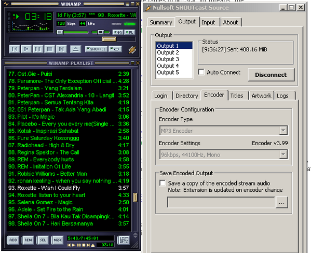
Task: Select track 93 Roxette - Wish I Could Fly
Action: [x=69, y=188]
